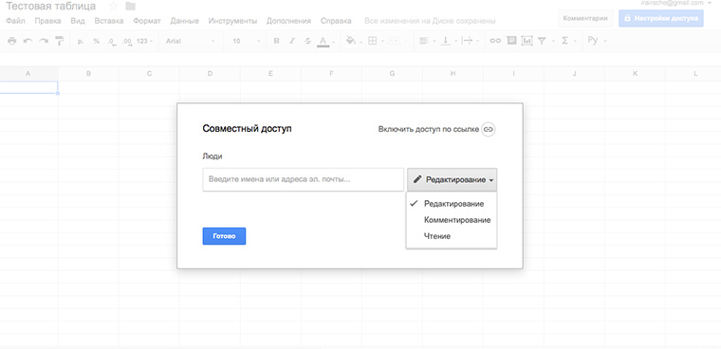Decrease decimal places using .0 icon

[x=111, y=42]
